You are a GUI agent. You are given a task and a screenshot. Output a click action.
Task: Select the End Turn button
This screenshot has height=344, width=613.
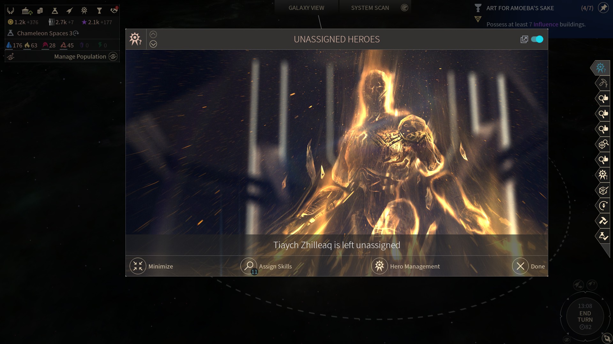coord(585,316)
